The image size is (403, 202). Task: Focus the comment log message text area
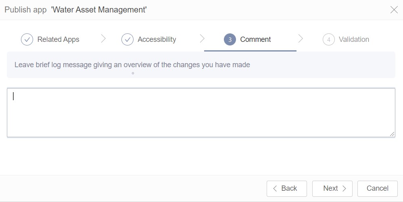click(200, 113)
